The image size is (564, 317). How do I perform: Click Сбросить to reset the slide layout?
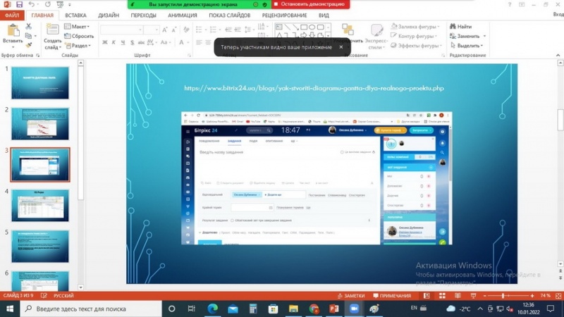coord(82,36)
